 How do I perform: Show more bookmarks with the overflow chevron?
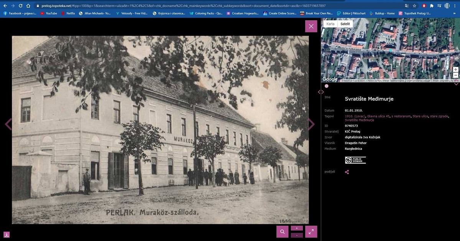click(455, 13)
